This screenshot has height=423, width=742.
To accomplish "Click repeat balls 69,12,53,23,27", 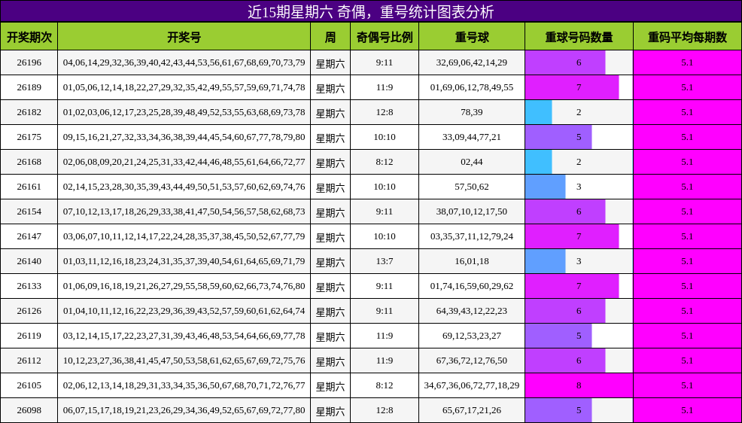I will [x=472, y=336].
